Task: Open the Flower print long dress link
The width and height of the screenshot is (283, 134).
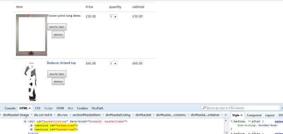Action: click(64, 16)
